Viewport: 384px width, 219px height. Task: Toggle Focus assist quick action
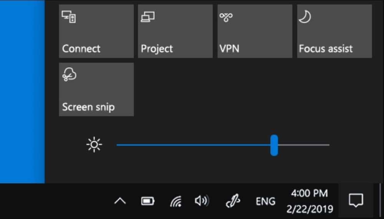point(334,31)
